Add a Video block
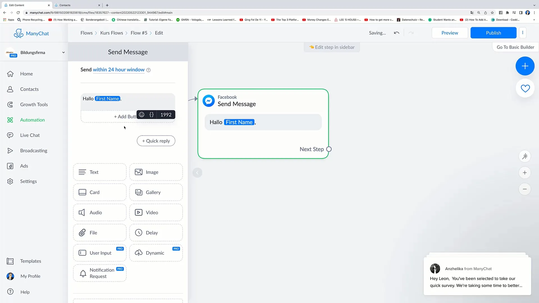 (x=156, y=212)
